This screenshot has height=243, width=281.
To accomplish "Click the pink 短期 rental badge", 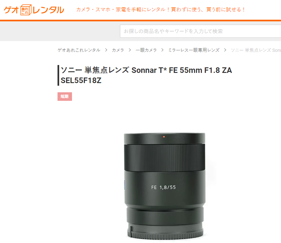I will (65, 97).
